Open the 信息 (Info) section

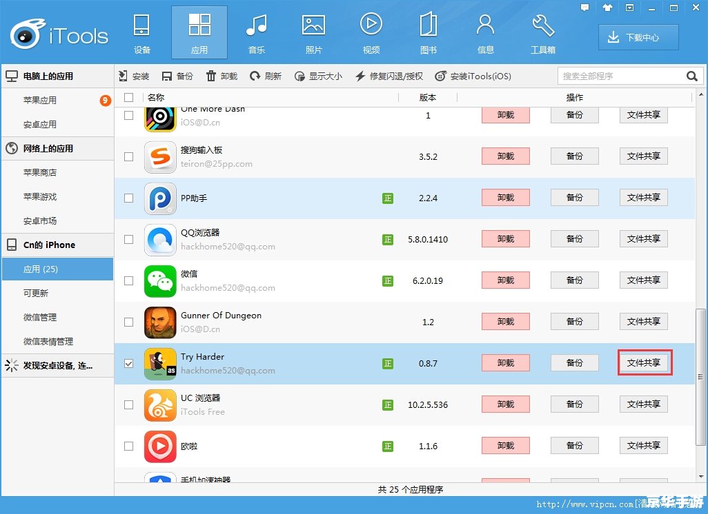(x=486, y=33)
